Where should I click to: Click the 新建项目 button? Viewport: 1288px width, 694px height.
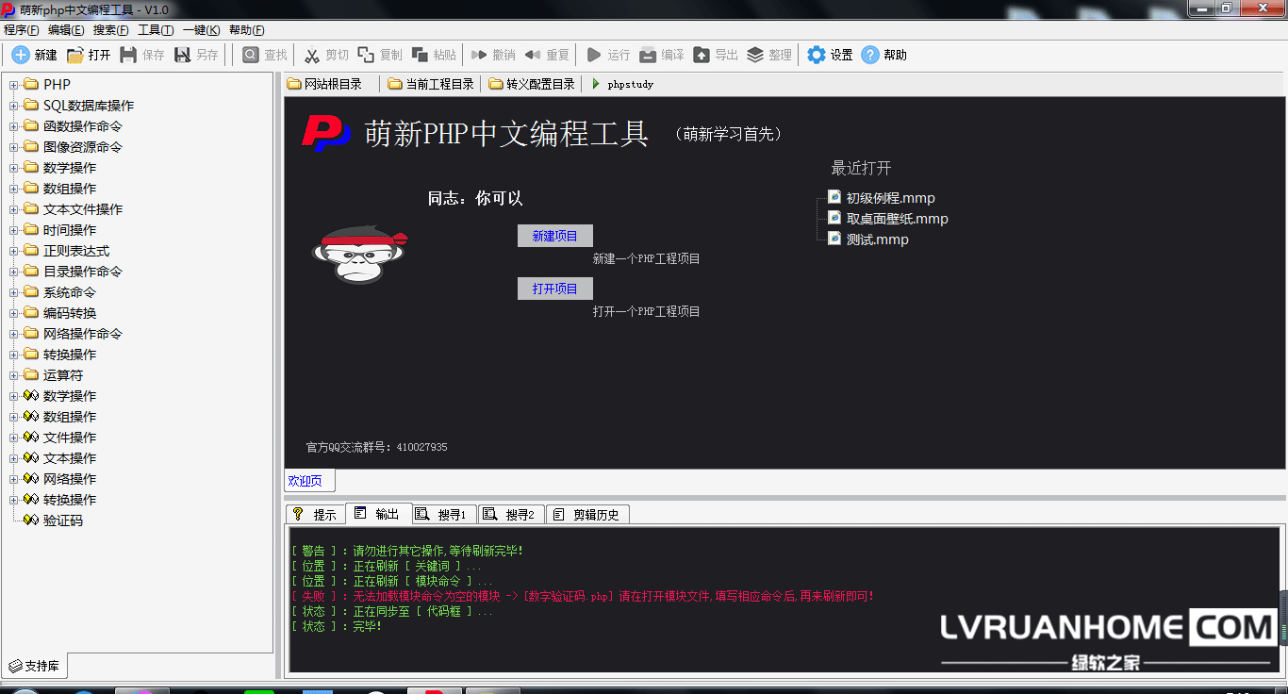[x=554, y=236]
